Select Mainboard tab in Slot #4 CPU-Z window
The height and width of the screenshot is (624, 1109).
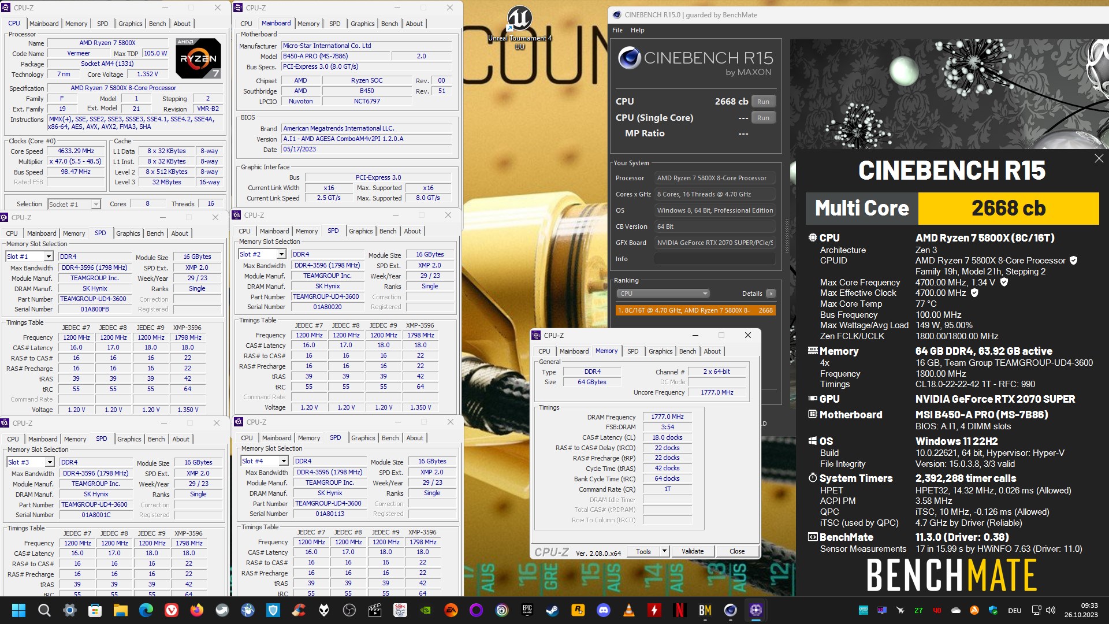click(x=277, y=438)
